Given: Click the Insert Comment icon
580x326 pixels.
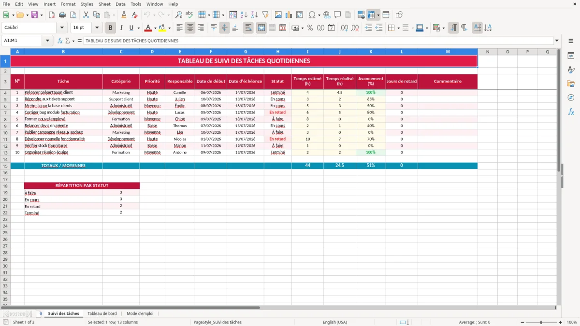Looking at the screenshot, I should (x=337, y=15).
